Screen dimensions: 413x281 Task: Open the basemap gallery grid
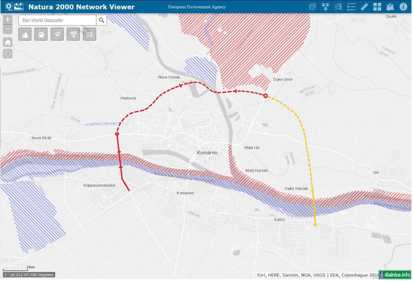coord(377,6)
